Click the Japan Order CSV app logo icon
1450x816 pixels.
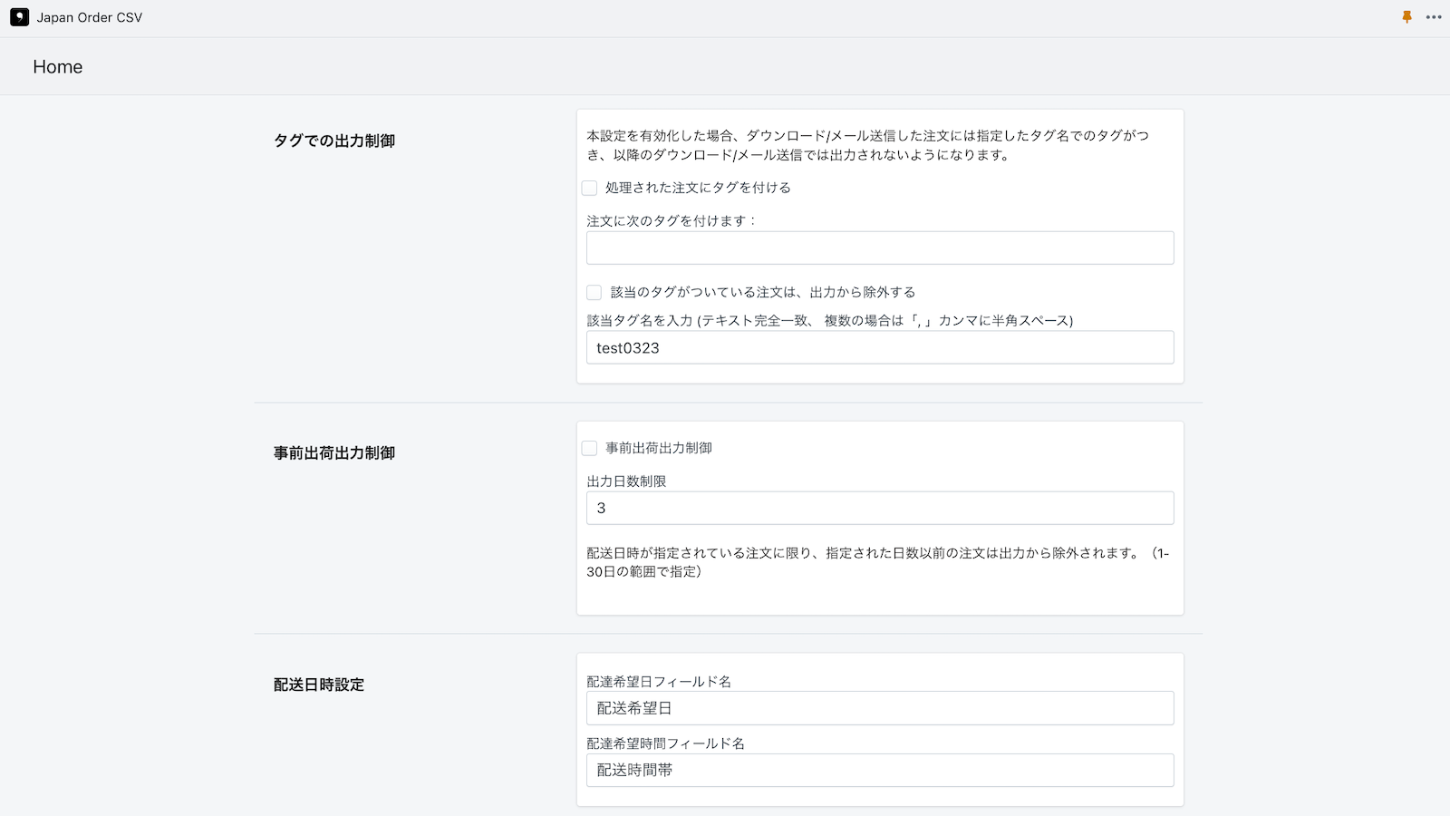[19, 16]
